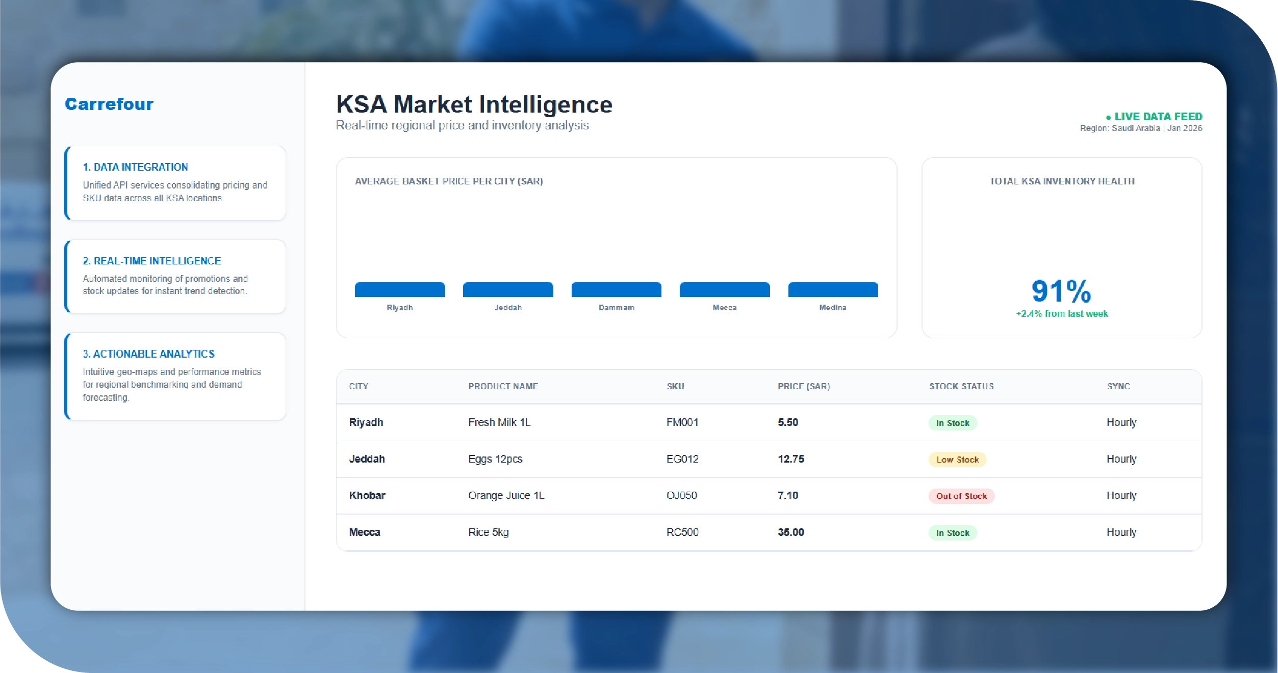Click the Carrefour logo text

point(109,104)
